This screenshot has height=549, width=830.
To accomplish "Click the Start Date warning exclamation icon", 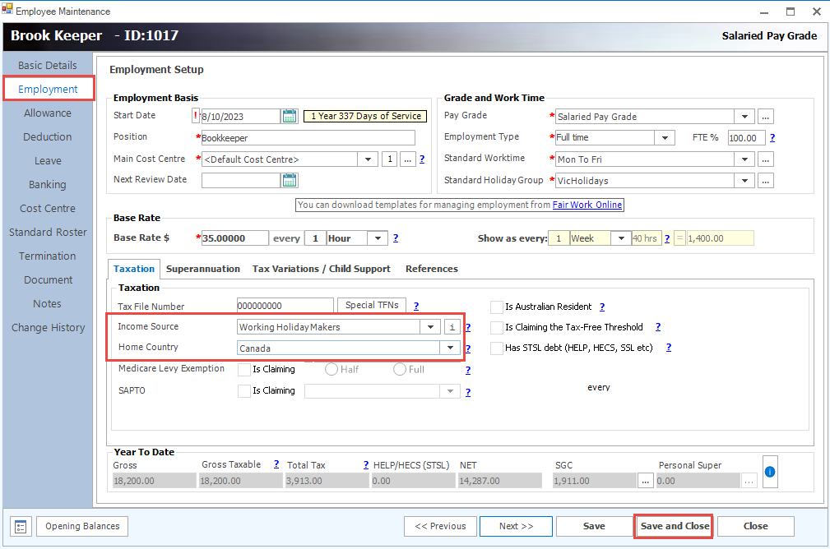I will click(196, 116).
